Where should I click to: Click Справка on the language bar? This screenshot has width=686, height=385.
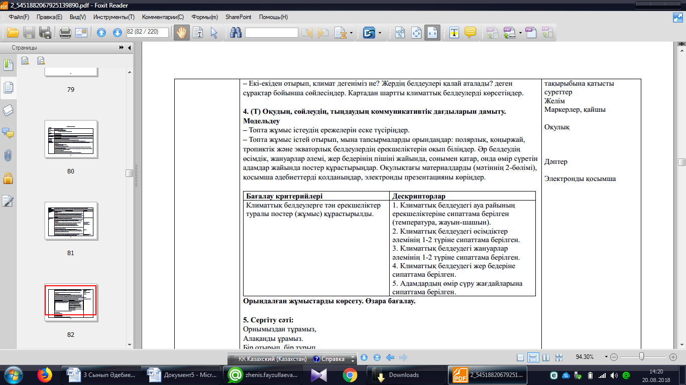[x=329, y=359]
